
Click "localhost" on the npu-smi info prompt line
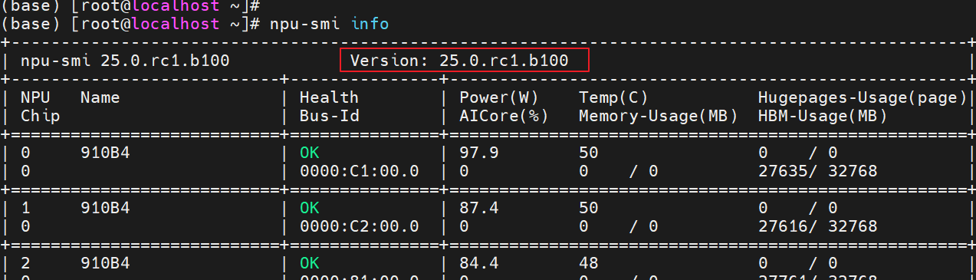pos(175,24)
